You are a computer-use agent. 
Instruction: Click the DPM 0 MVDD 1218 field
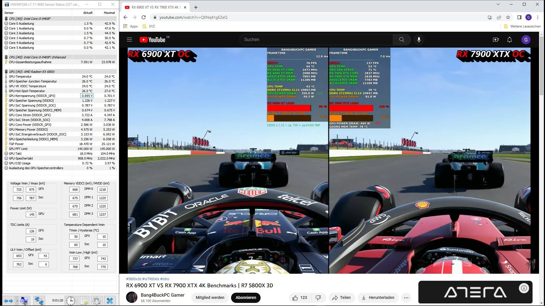(102, 190)
